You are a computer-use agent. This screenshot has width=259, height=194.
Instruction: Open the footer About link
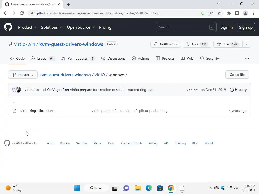click(x=209, y=143)
